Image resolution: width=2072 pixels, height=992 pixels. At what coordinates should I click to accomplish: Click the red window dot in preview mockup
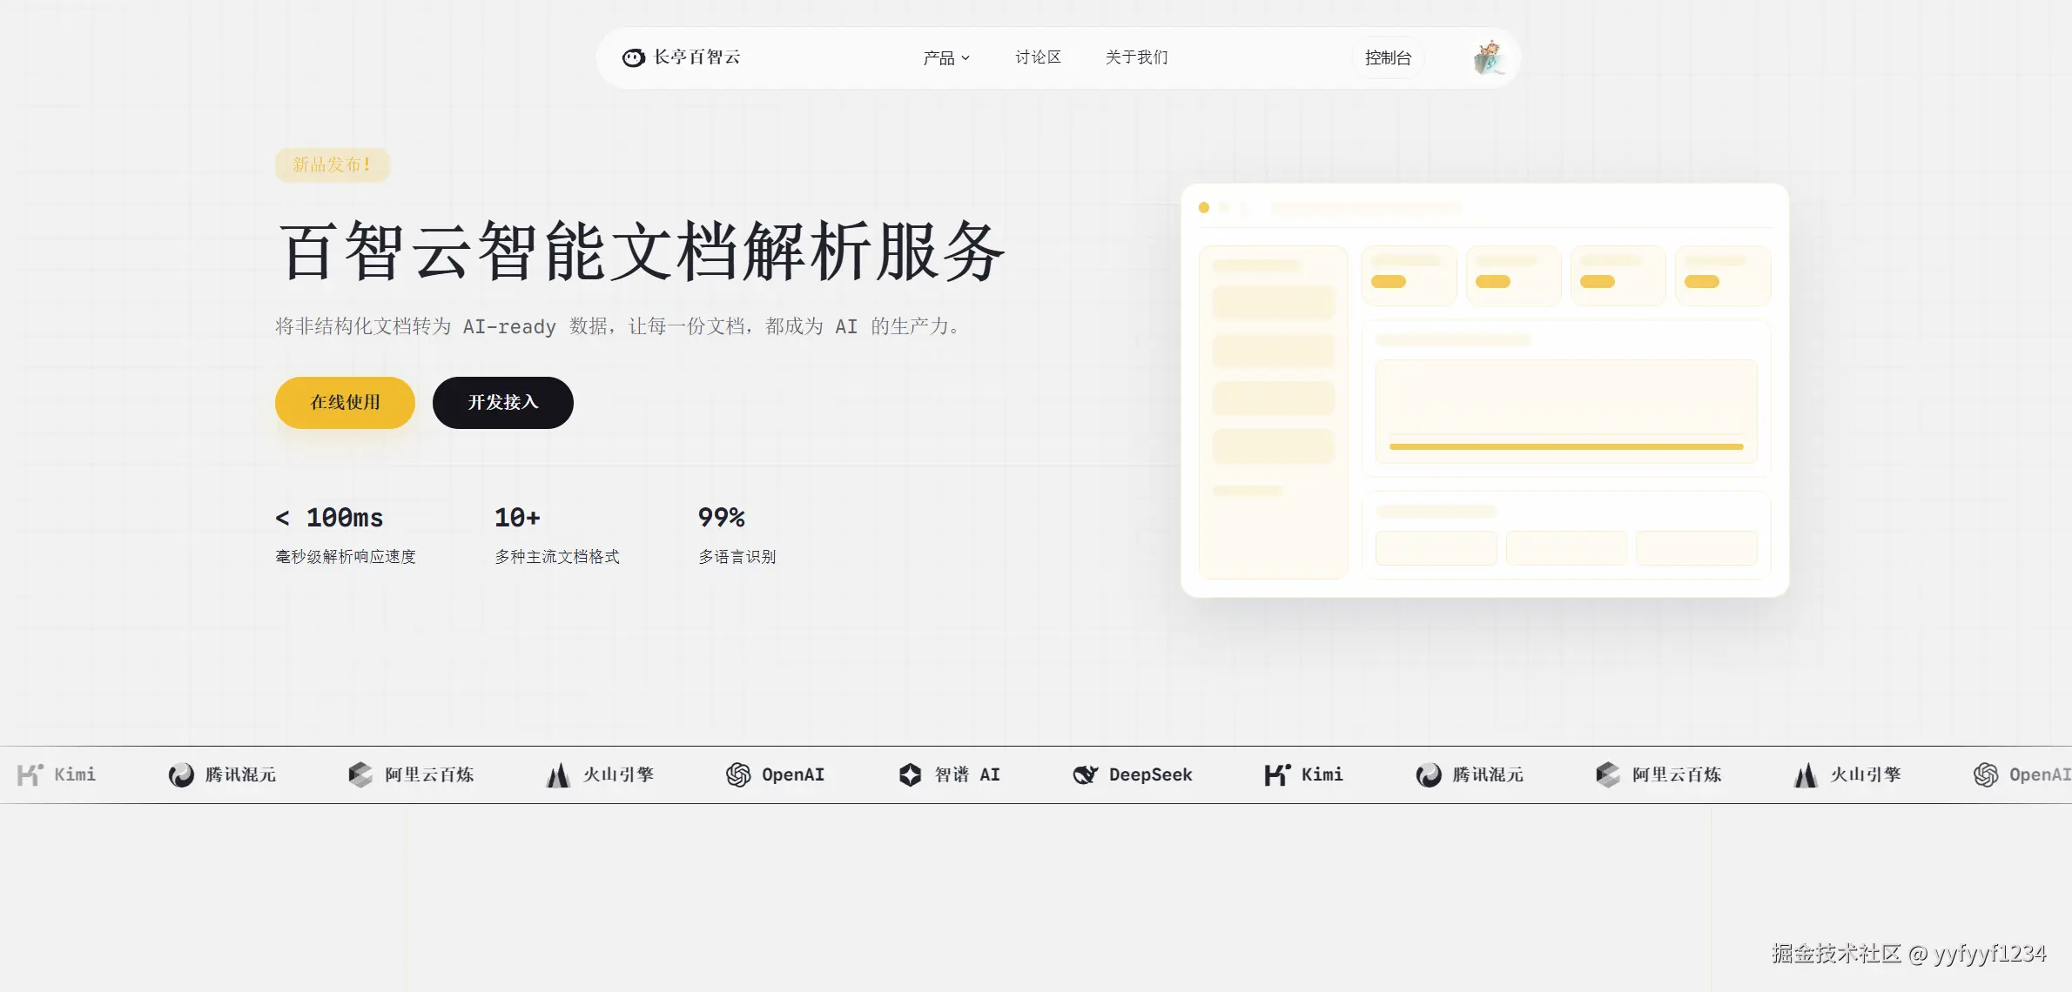(x=1204, y=208)
